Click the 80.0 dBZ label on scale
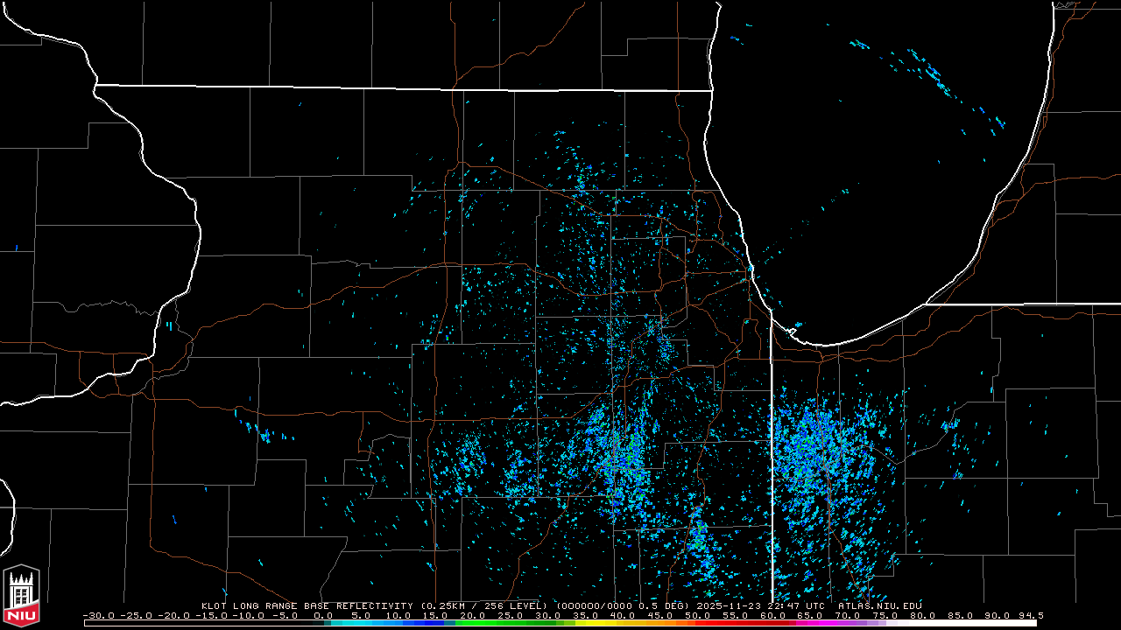The width and height of the screenshot is (1121, 630). click(x=921, y=616)
